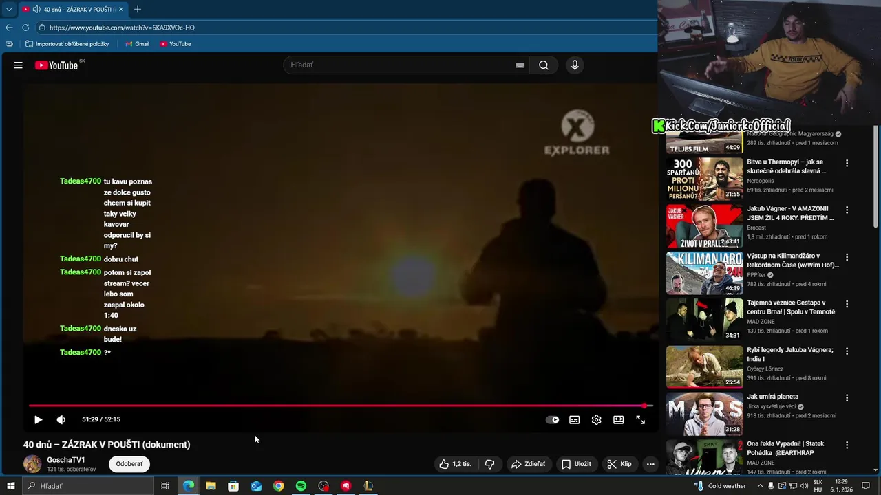The image size is (881, 495).
Task: Seek on the red video progress bar
Action: point(341,406)
